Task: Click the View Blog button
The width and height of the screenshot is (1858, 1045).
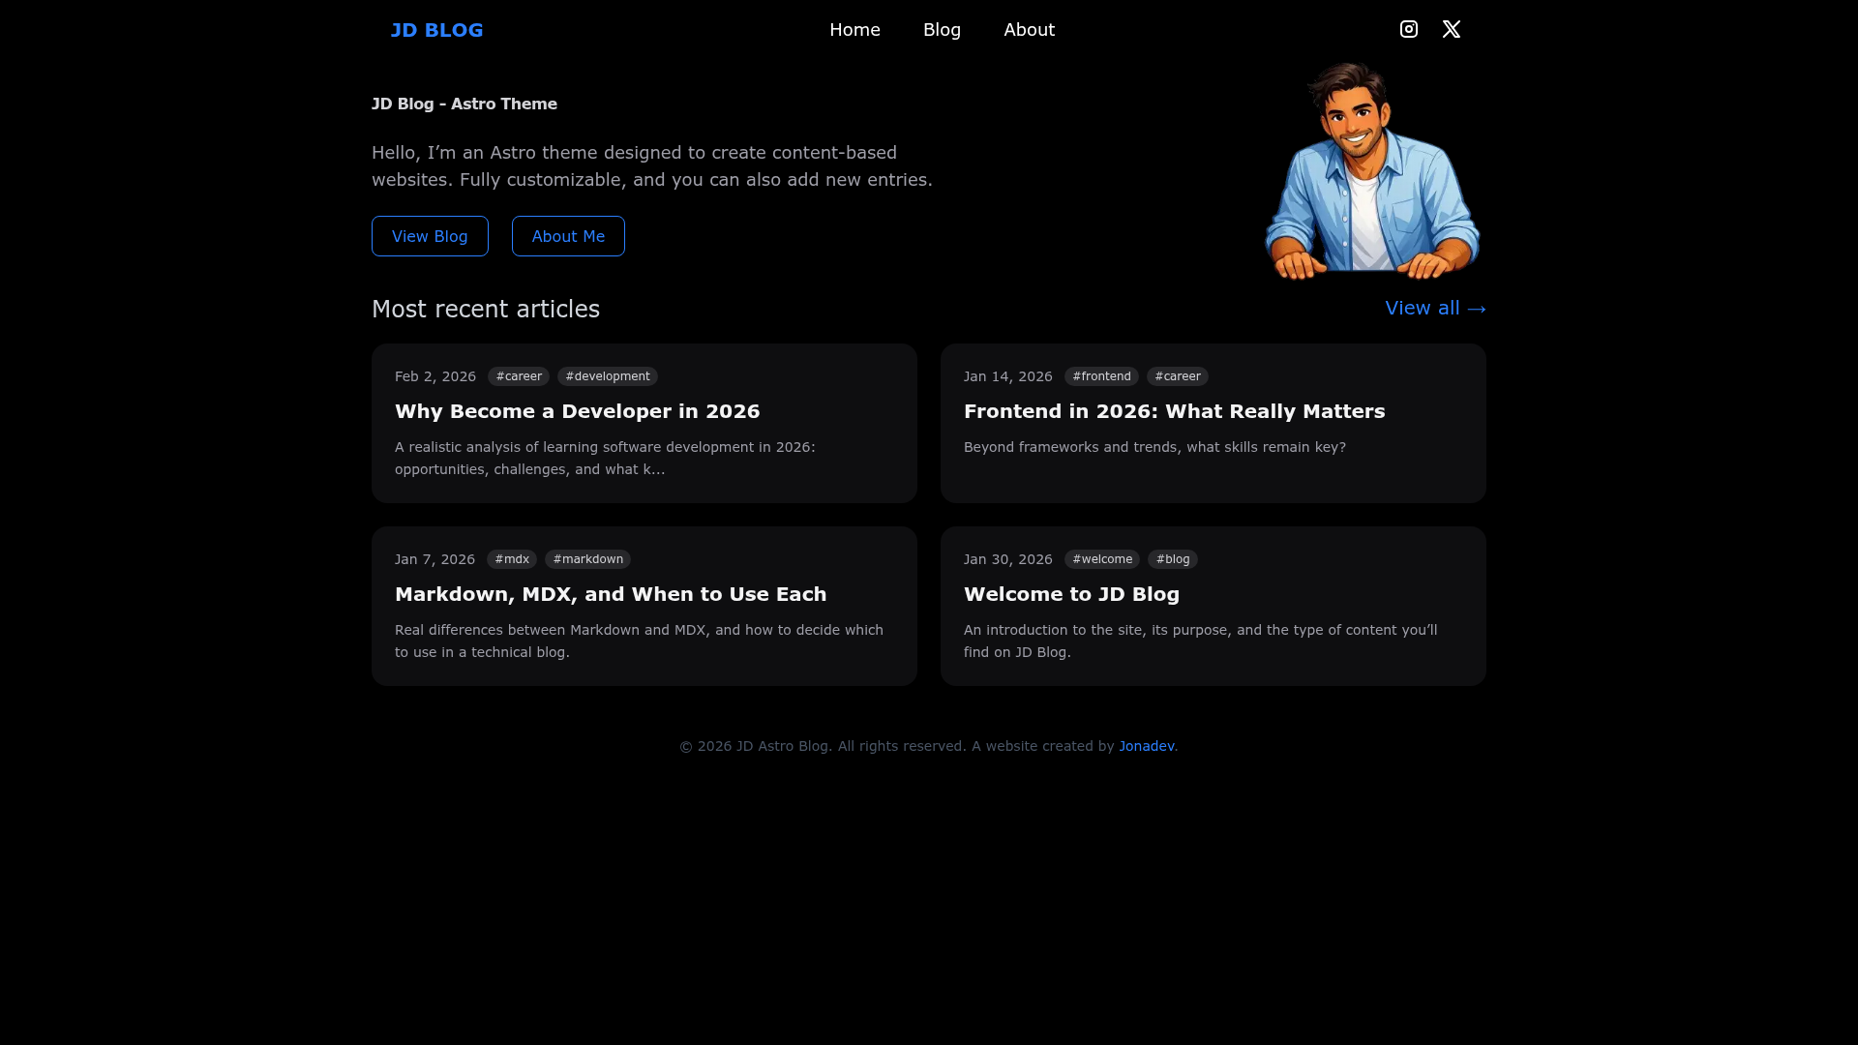Action: [430, 236]
